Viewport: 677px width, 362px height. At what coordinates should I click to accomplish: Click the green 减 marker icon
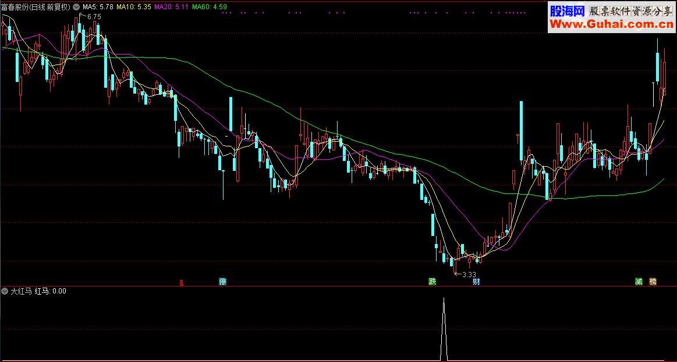pos(639,282)
